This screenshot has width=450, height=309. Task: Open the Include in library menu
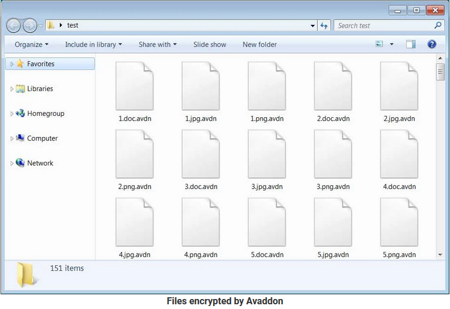(x=94, y=45)
